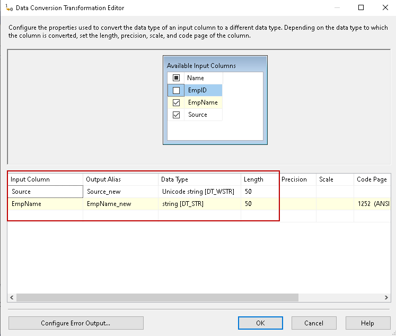Click the horizontal scrollbar thumb
The width and height of the screenshot is (396, 336).
point(157,297)
